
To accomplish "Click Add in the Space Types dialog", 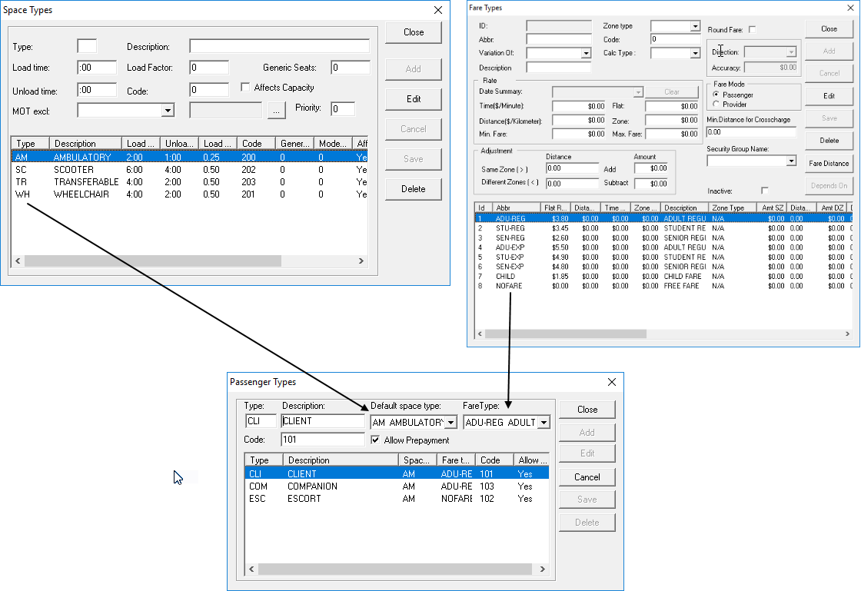I will (x=413, y=68).
